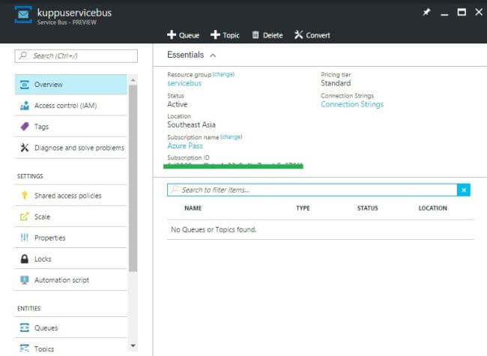Image resolution: width=487 pixels, height=356 pixels.
Task: Click the Convert tools icon
Action: (298, 34)
